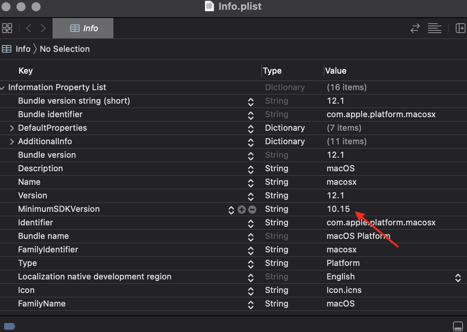Viewport: 467px width, 332px height.
Task: Select the MinimumSDKVersion key name
Action: pos(59,209)
